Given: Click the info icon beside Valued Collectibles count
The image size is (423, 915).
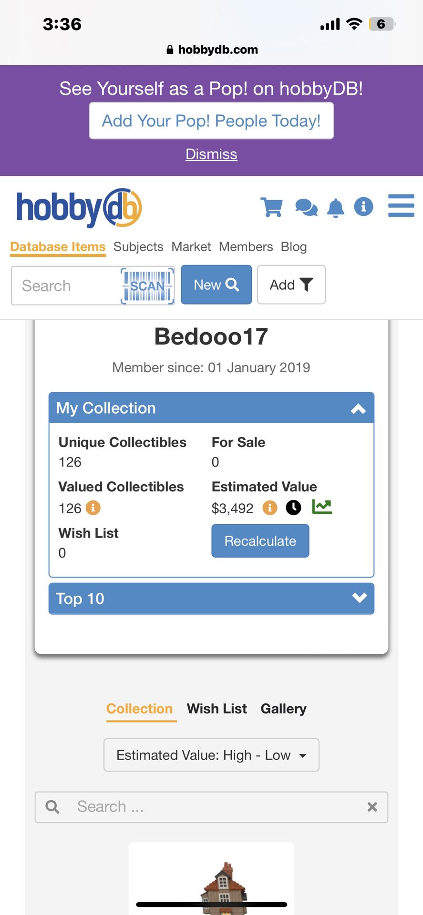Looking at the screenshot, I should 93,508.
